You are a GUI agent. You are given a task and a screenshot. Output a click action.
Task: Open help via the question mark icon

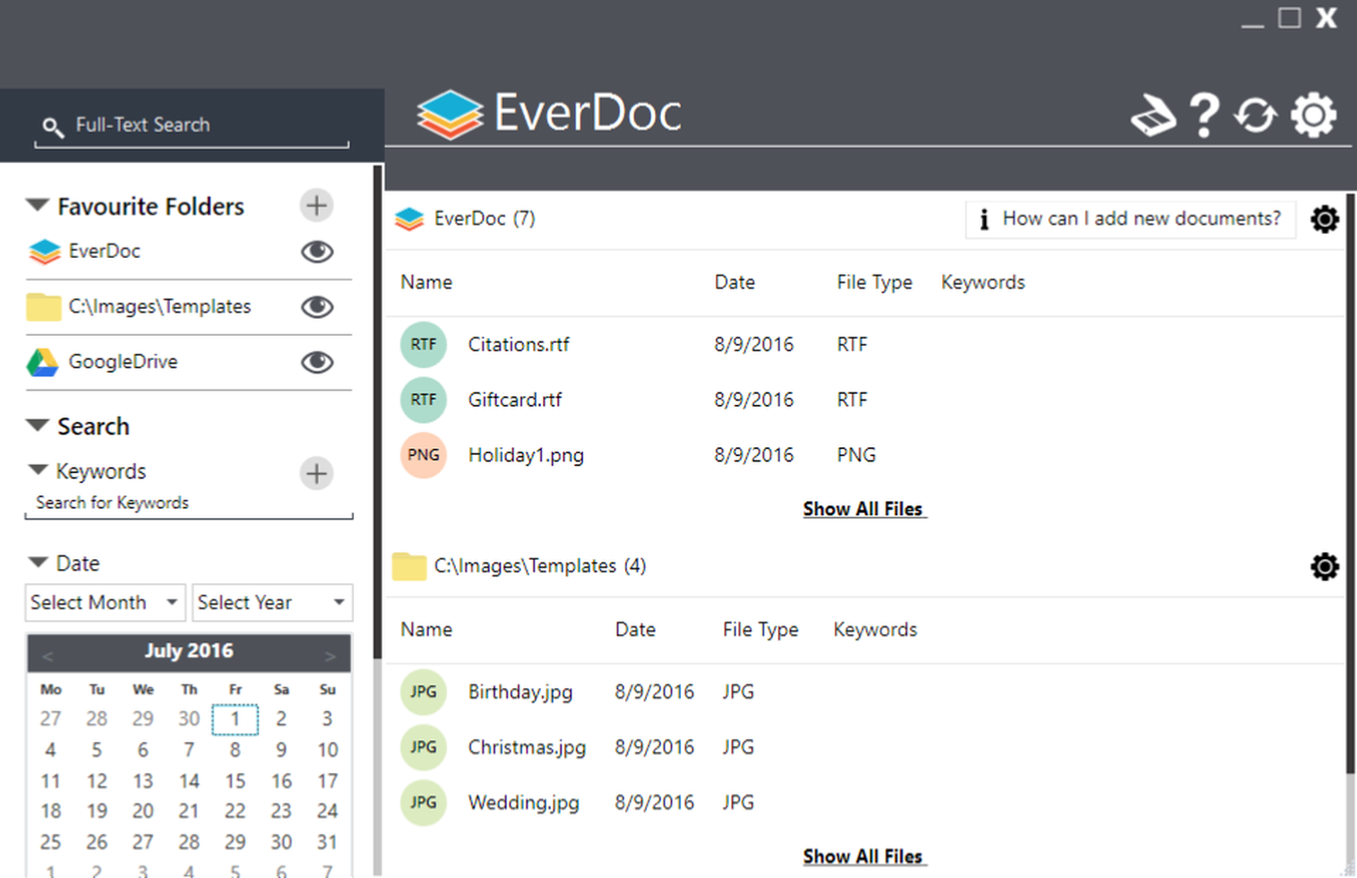click(1204, 116)
